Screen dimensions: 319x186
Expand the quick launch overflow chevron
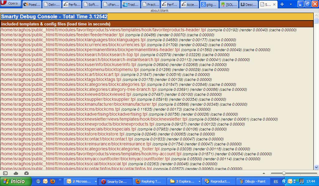[60, 179]
